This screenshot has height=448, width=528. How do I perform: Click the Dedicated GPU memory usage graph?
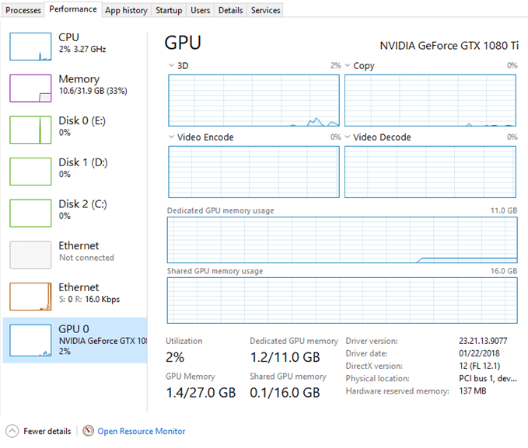(342, 240)
